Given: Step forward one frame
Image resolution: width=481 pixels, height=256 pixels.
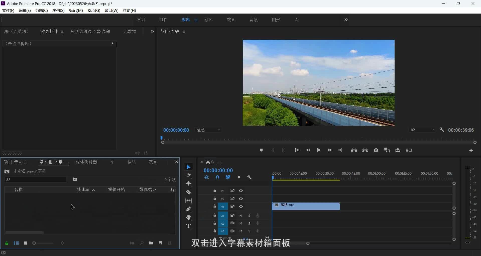Looking at the screenshot, I should 330,150.
